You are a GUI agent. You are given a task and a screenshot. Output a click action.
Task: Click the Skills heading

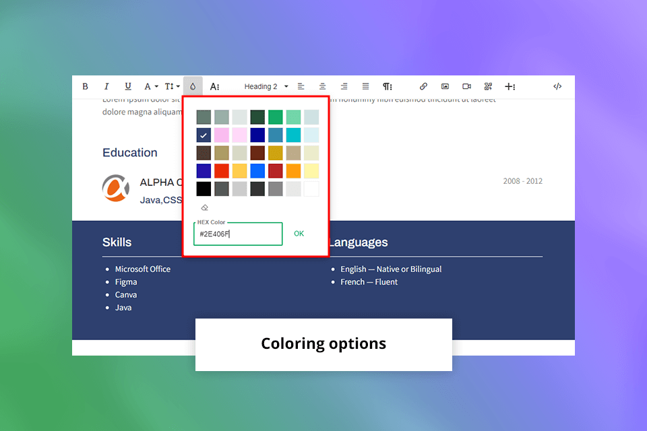tap(117, 242)
